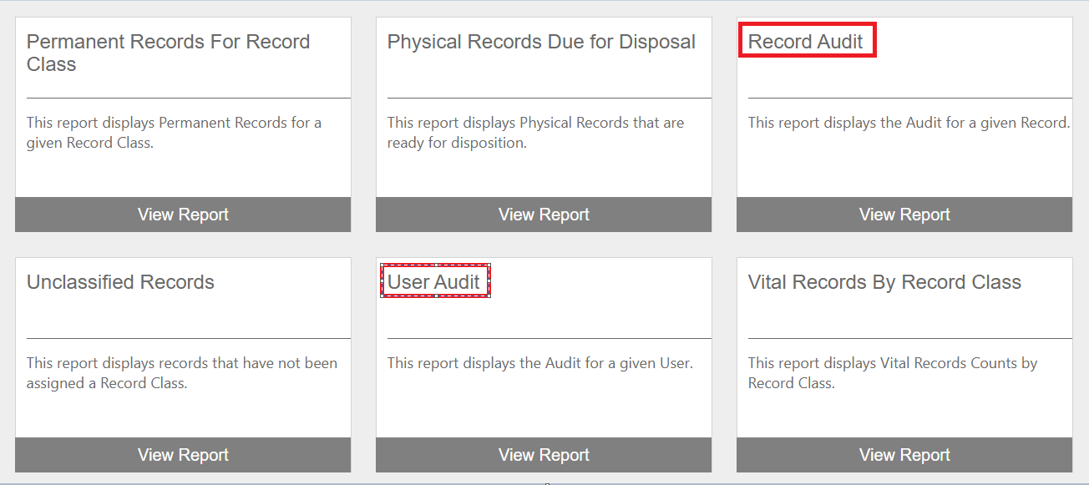Click the text 'Audit for a given User'
The image size is (1089, 485).
point(539,363)
